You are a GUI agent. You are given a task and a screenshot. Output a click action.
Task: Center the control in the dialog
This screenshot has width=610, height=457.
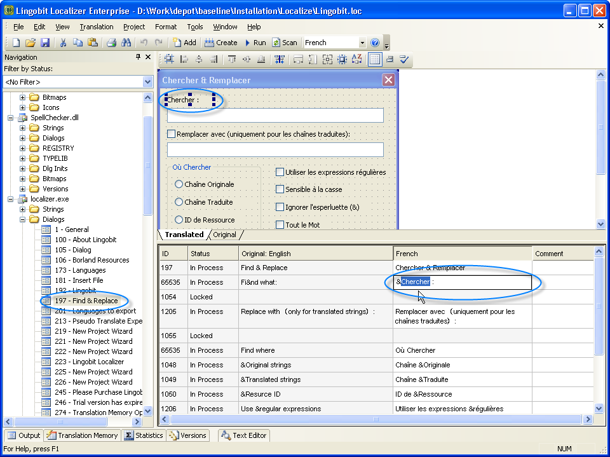pos(169,59)
